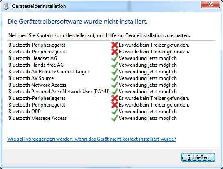Click the Bluetooth Message Access device name

[x=37, y=118]
